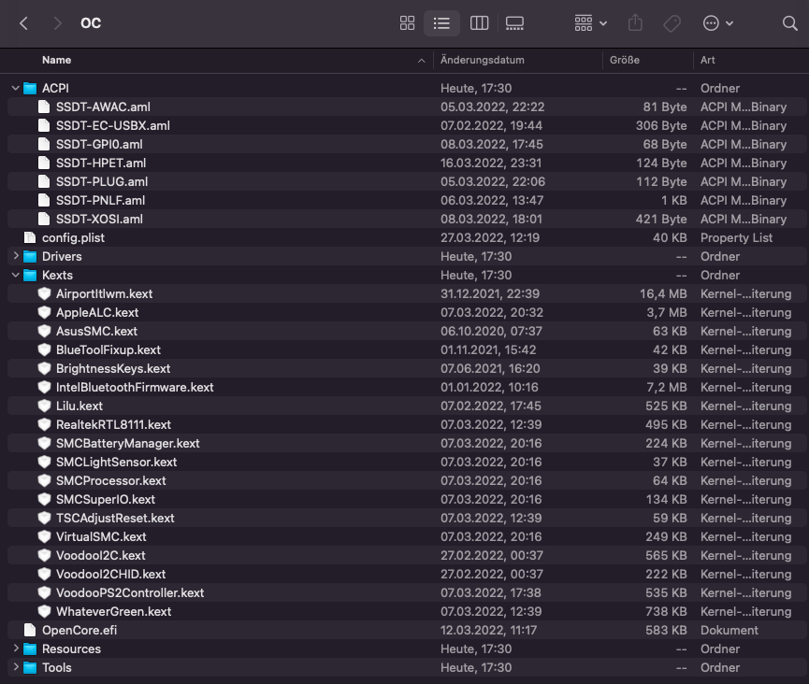This screenshot has height=684, width=809.
Task: Click the AirportItlwm.kext shield icon
Action: coord(44,293)
